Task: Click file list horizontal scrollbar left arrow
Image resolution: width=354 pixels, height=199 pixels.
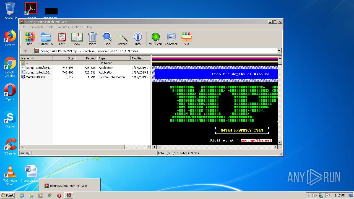Action: click(22, 147)
